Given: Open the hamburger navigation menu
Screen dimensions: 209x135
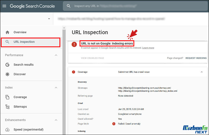Looking at the screenshot, I should click(4, 6).
